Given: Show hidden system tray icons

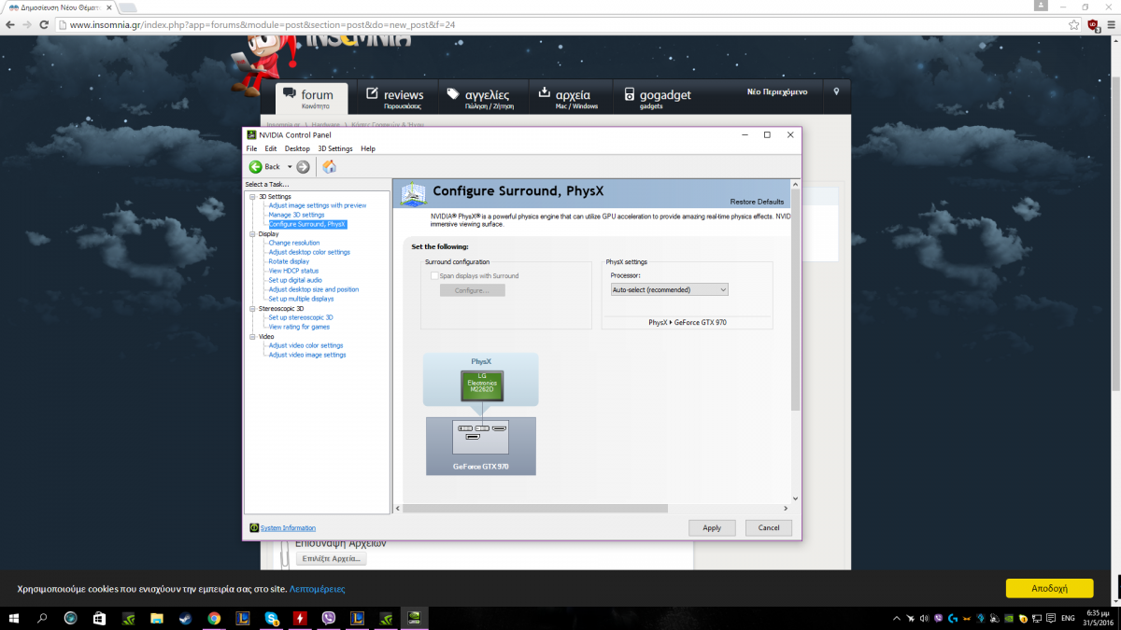Looking at the screenshot, I should pos(898,618).
